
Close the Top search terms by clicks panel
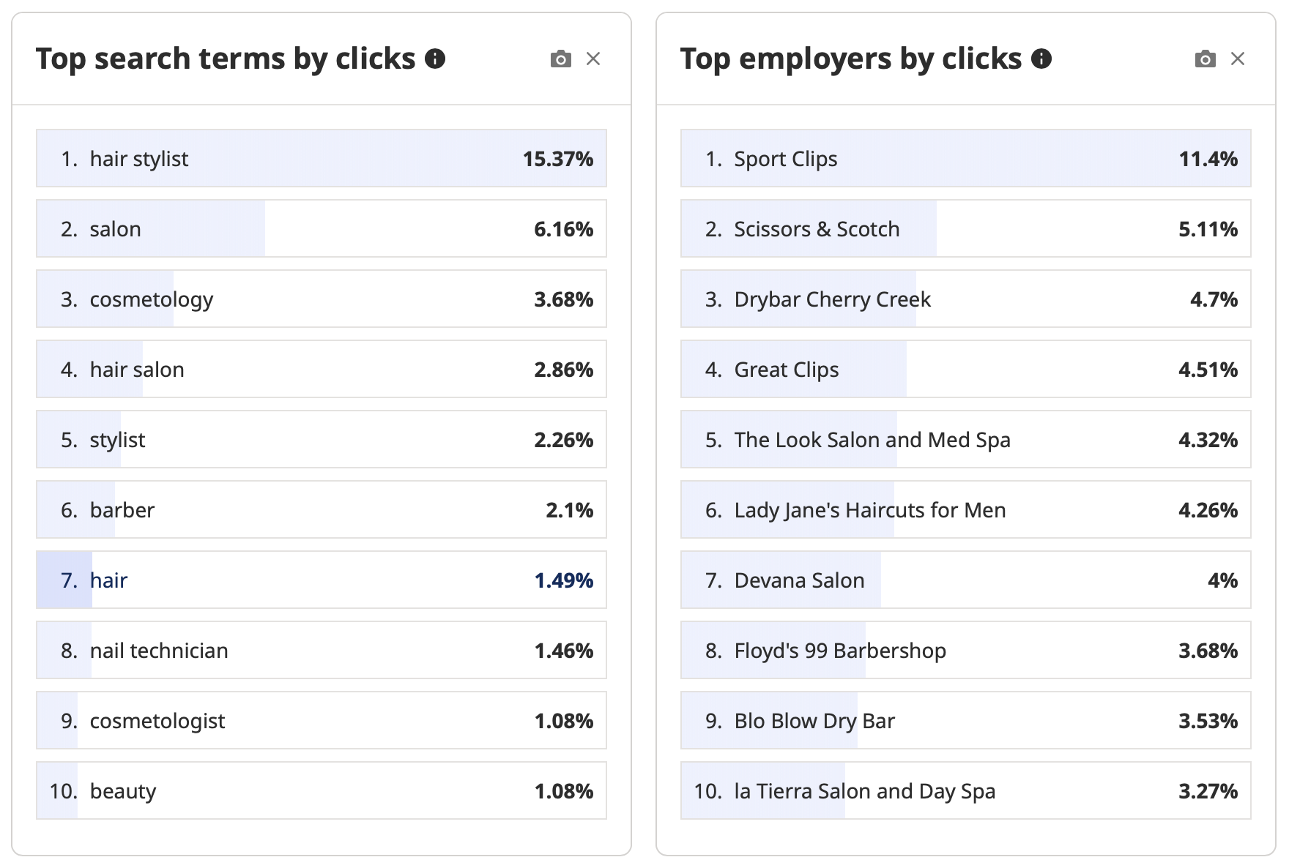tap(593, 59)
